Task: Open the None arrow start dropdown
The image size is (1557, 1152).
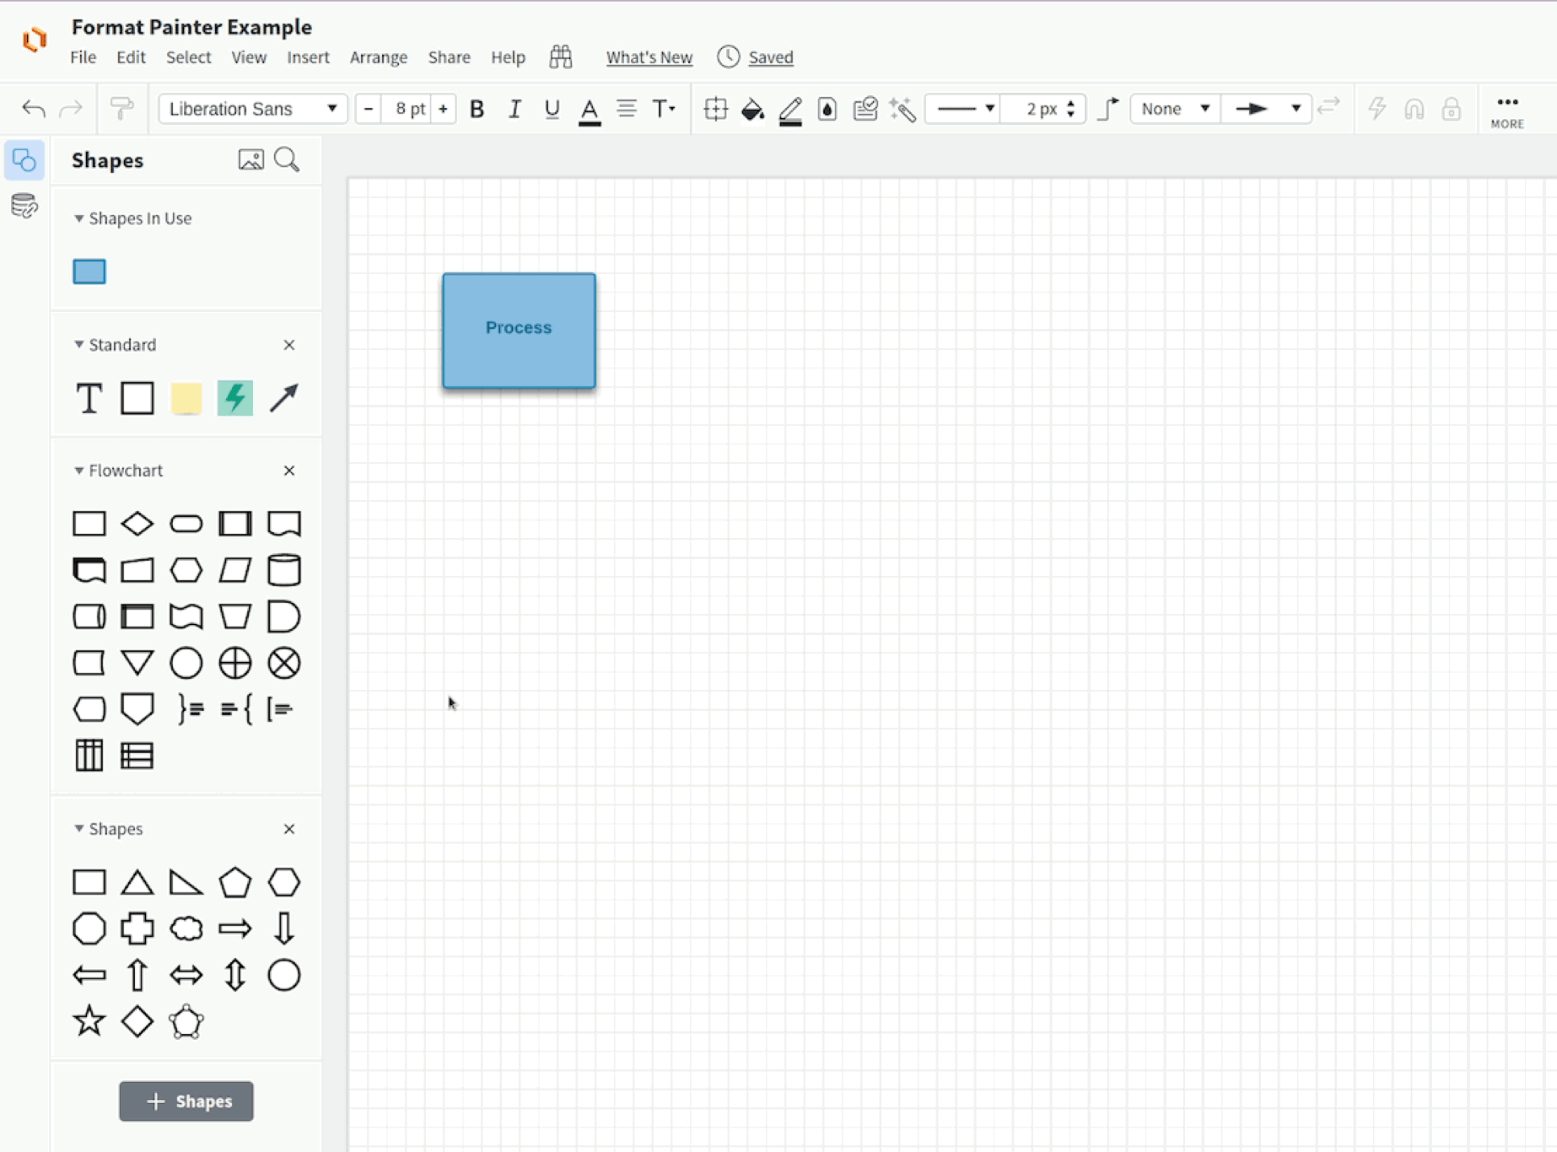Action: (x=1175, y=109)
